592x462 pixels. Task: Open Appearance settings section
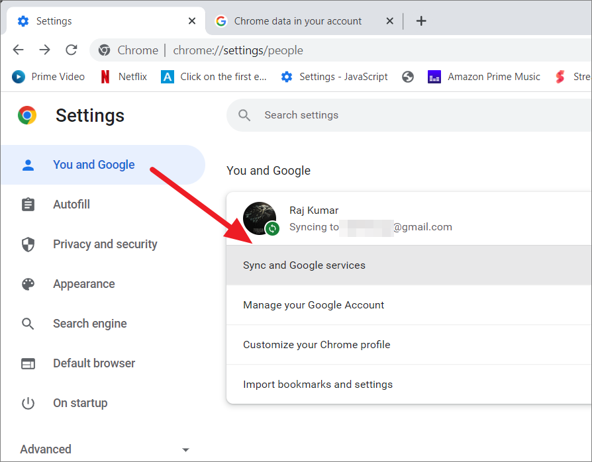click(103, 284)
